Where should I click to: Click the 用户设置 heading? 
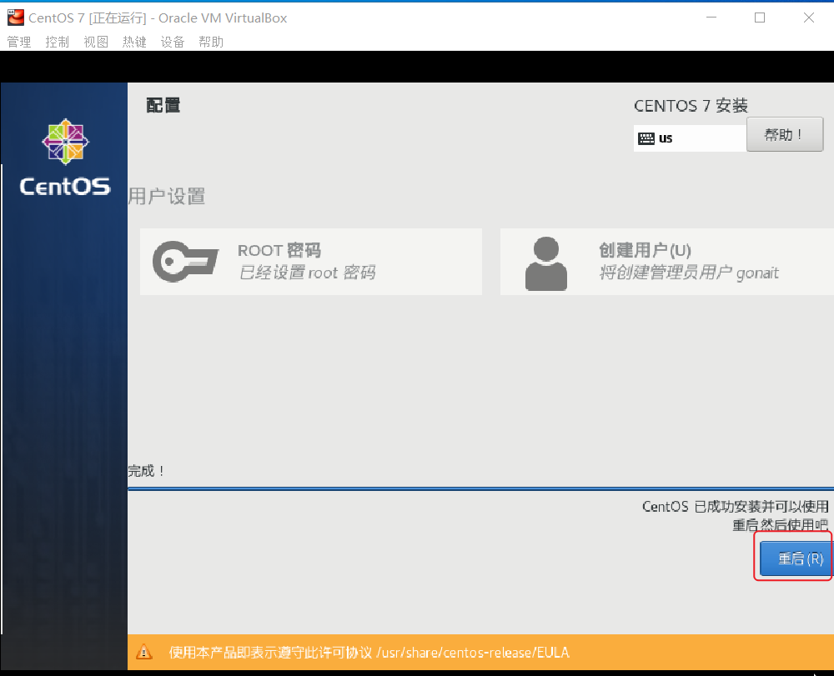pyautogui.click(x=167, y=196)
